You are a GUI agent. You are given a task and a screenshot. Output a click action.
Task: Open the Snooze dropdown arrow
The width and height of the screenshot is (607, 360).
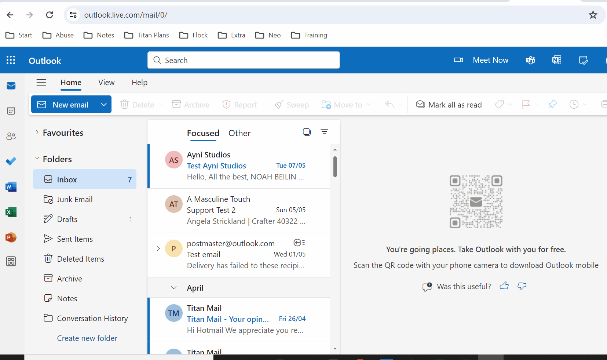tap(585, 105)
